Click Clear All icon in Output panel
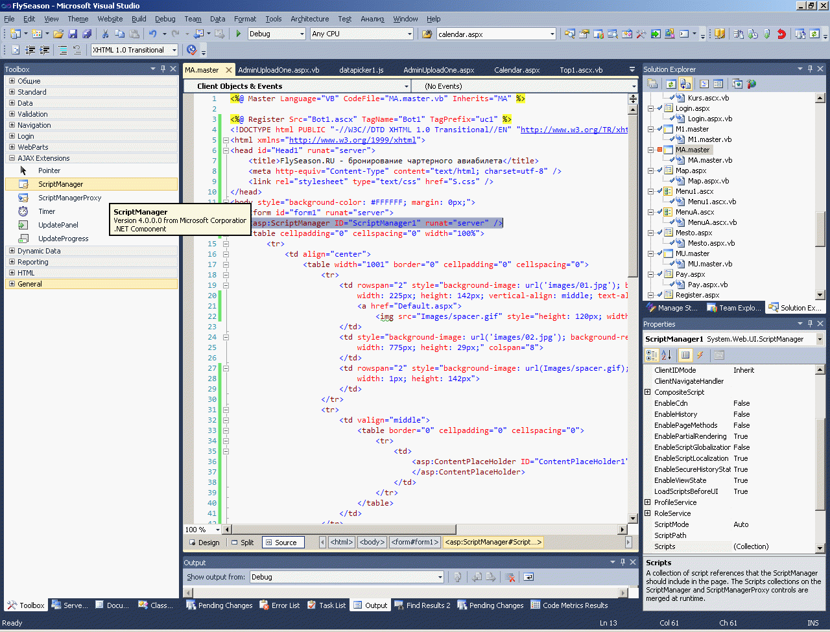830x632 pixels. 510,577
